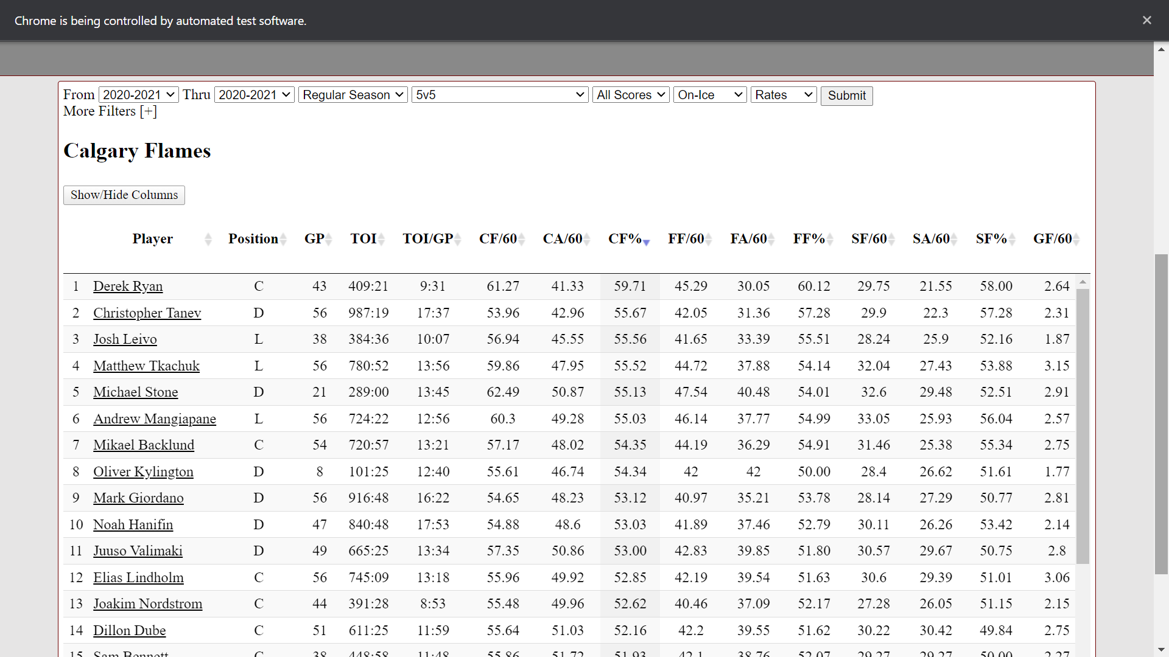This screenshot has width=1169, height=657.
Task: Open Joakim Nordstrom player link
Action: pyautogui.click(x=147, y=604)
